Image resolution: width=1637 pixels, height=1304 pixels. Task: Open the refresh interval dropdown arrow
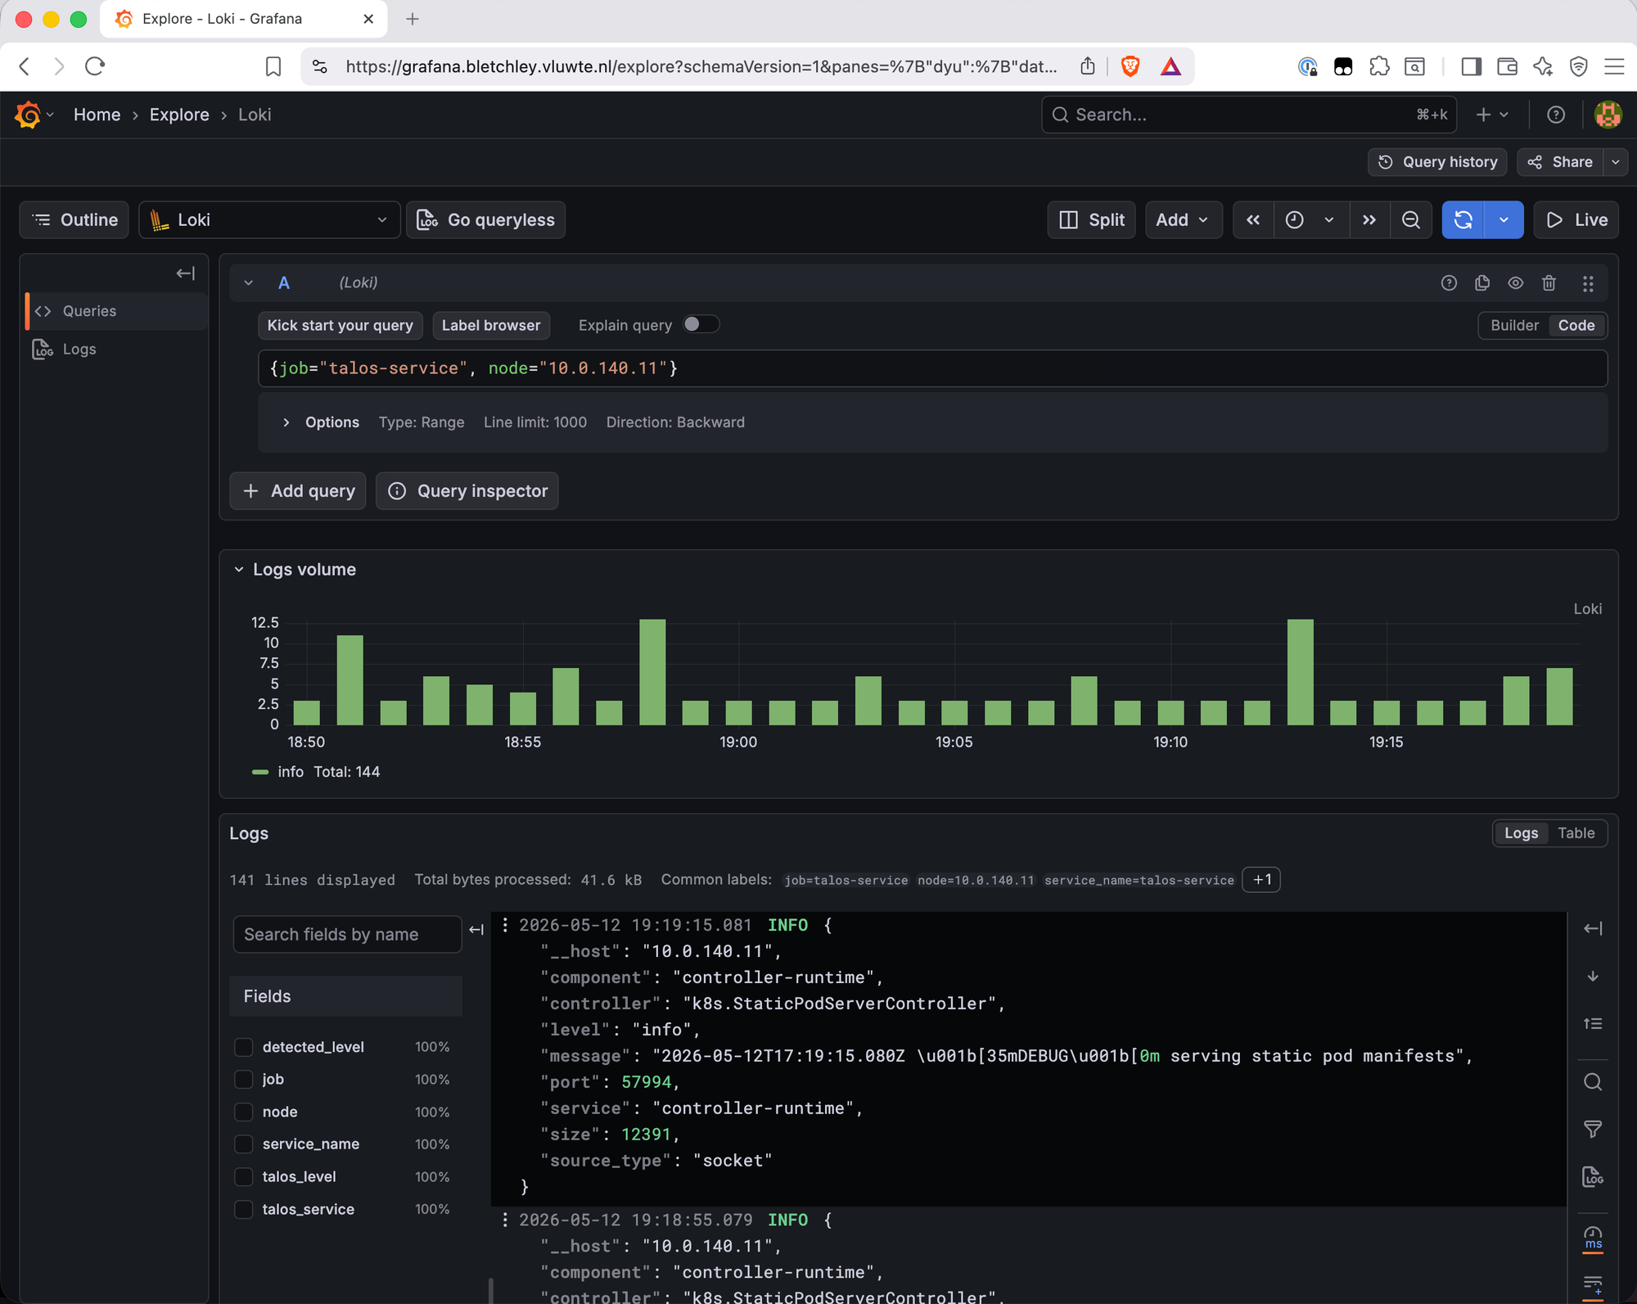(1504, 220)
